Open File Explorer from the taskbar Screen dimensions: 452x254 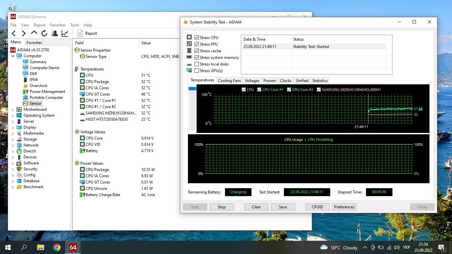40,247
